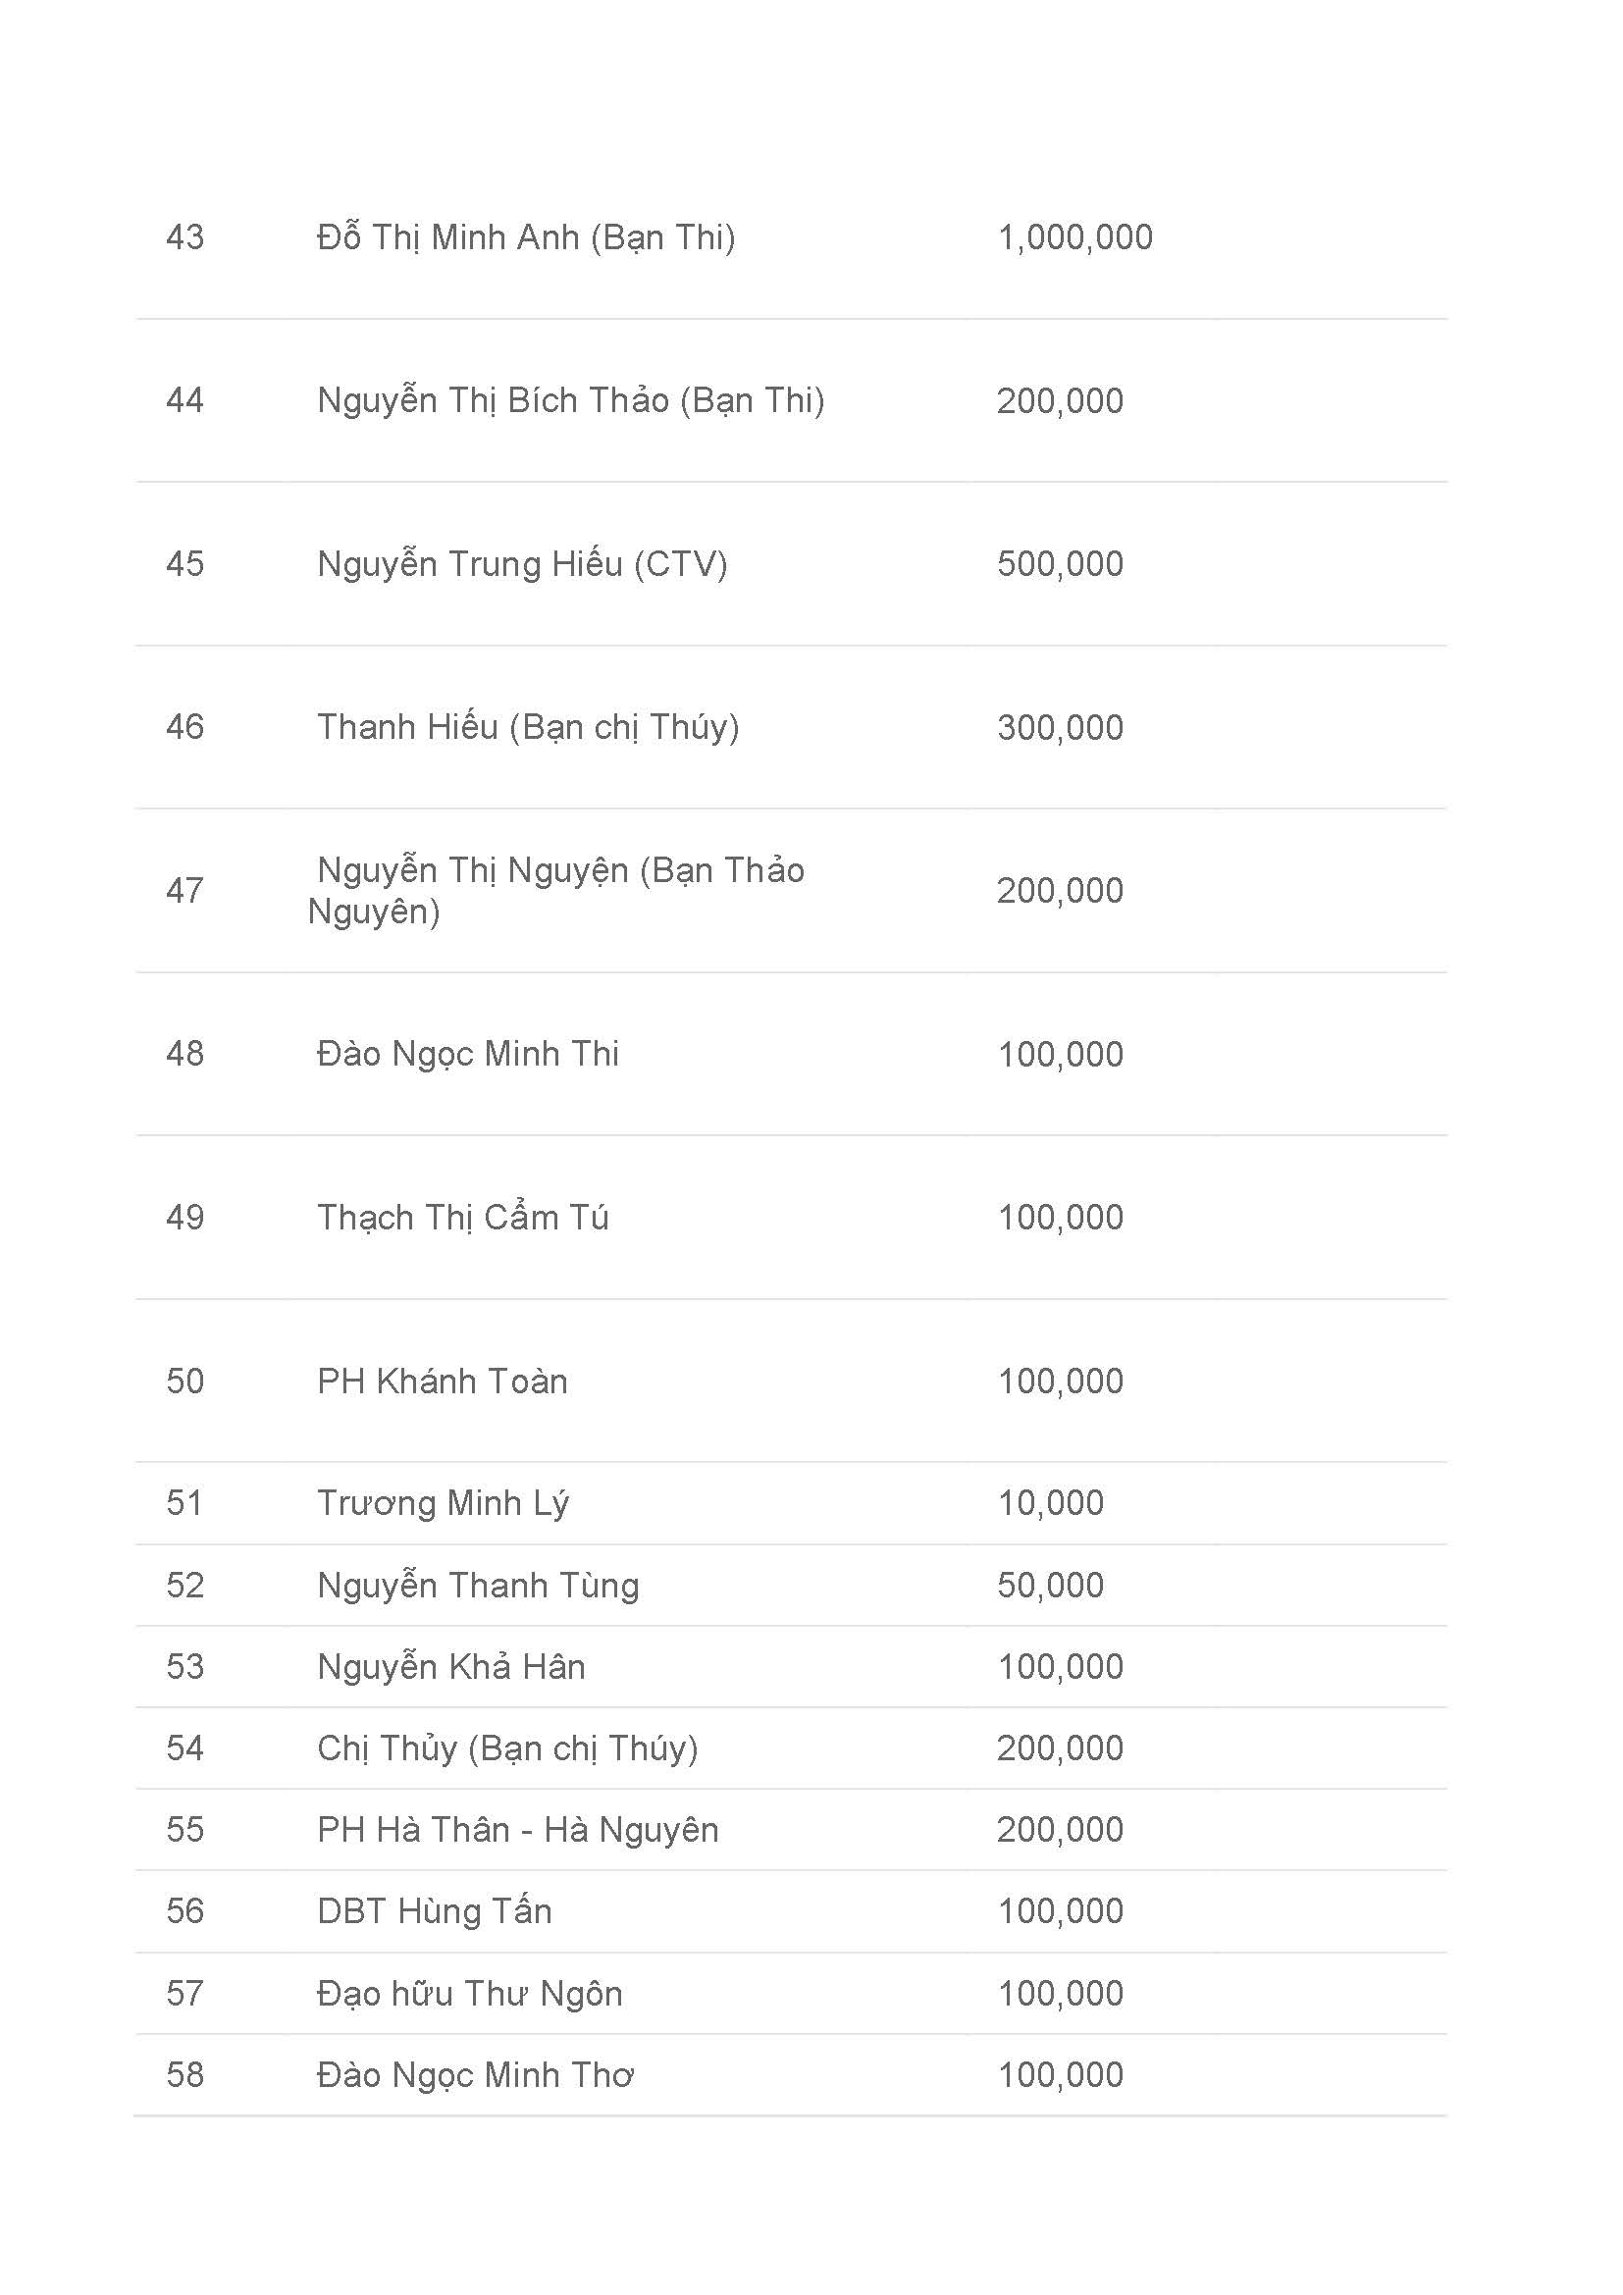1623x2295 pixels.
Task: Click Chị Thủy (Bạn chị Thúy) name
Action: tap(507, 1748)
